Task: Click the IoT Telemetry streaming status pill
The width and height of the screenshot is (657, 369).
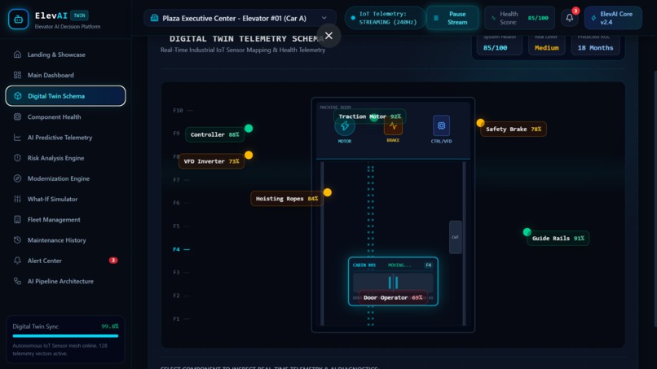Action: tap(385, 18)
